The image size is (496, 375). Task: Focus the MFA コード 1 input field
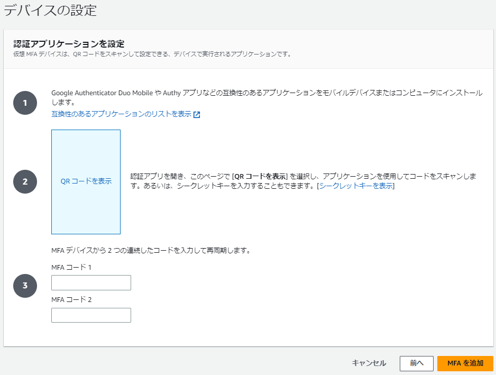point(91,283)
